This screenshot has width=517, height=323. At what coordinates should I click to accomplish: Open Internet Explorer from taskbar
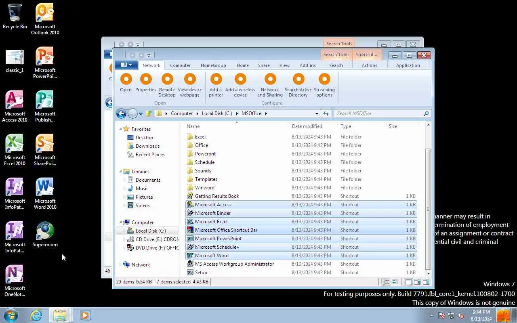pyautogui.click(x=36, y=315)
